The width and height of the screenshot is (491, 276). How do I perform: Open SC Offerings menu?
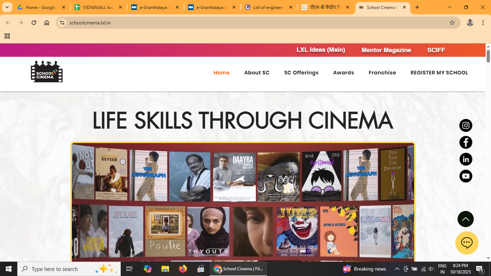[301, 73]
